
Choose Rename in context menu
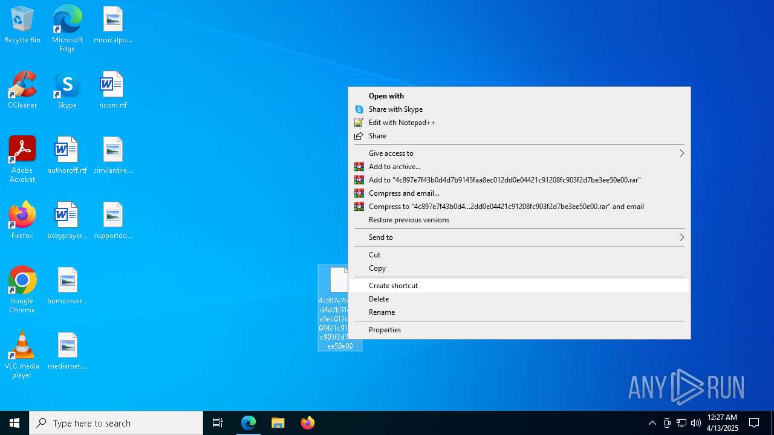point(519,312)
